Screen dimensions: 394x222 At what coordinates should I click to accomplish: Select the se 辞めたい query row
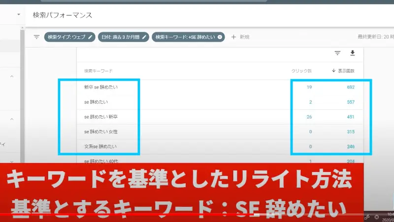click(96, 102)
